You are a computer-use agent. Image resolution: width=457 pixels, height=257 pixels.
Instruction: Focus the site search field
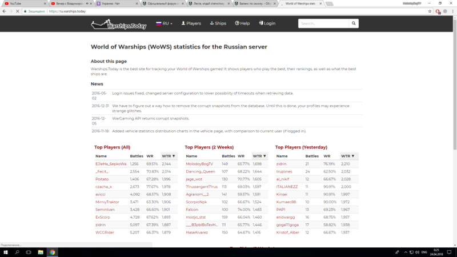coord(323,23)
